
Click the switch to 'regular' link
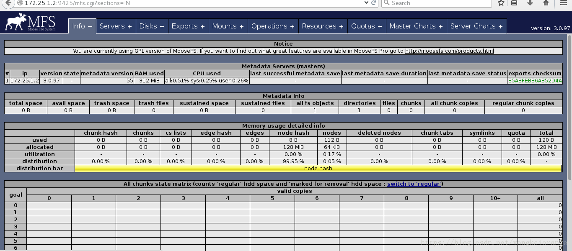point(414,184)
